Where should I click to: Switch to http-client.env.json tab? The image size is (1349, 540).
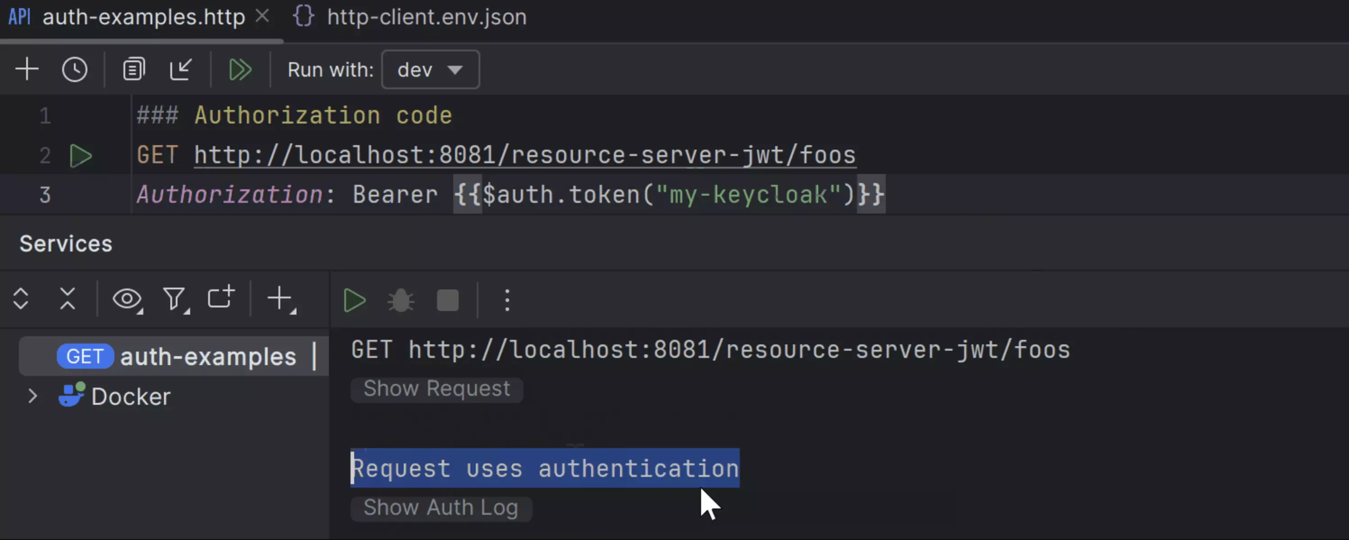pyautogui.click(x=426, y=17)
